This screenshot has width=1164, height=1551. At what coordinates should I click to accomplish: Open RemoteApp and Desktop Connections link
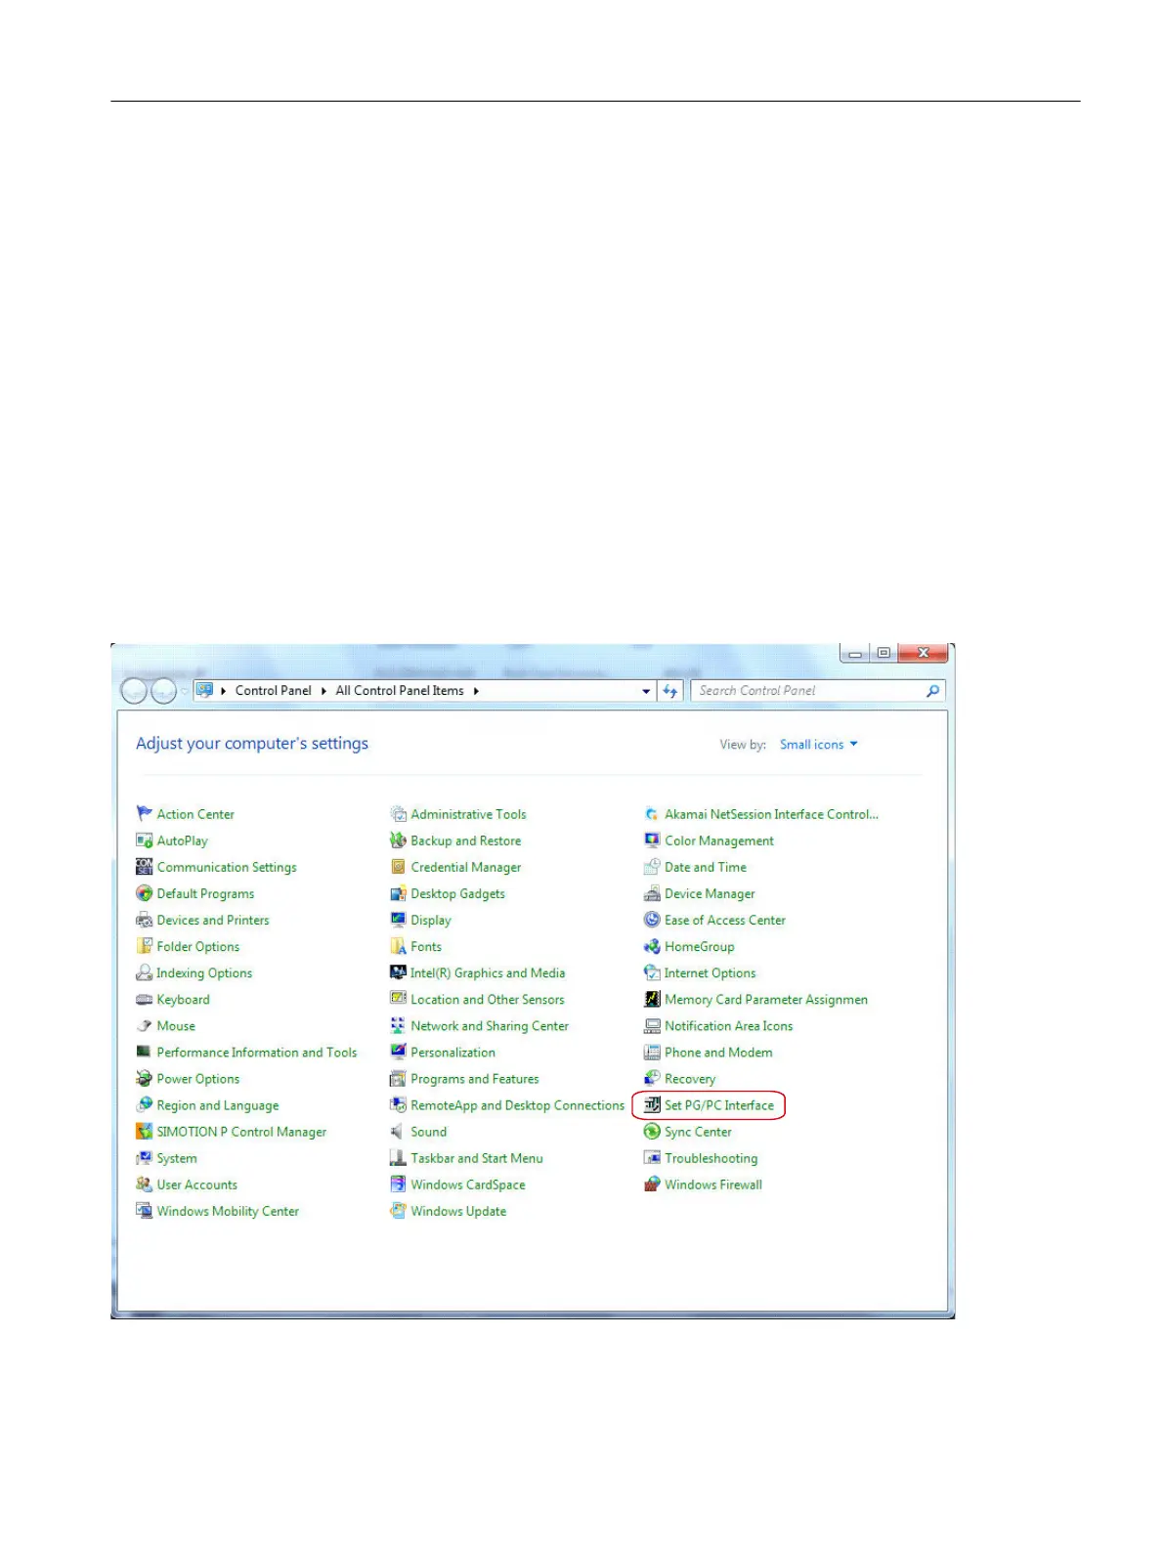[518, 1105]
